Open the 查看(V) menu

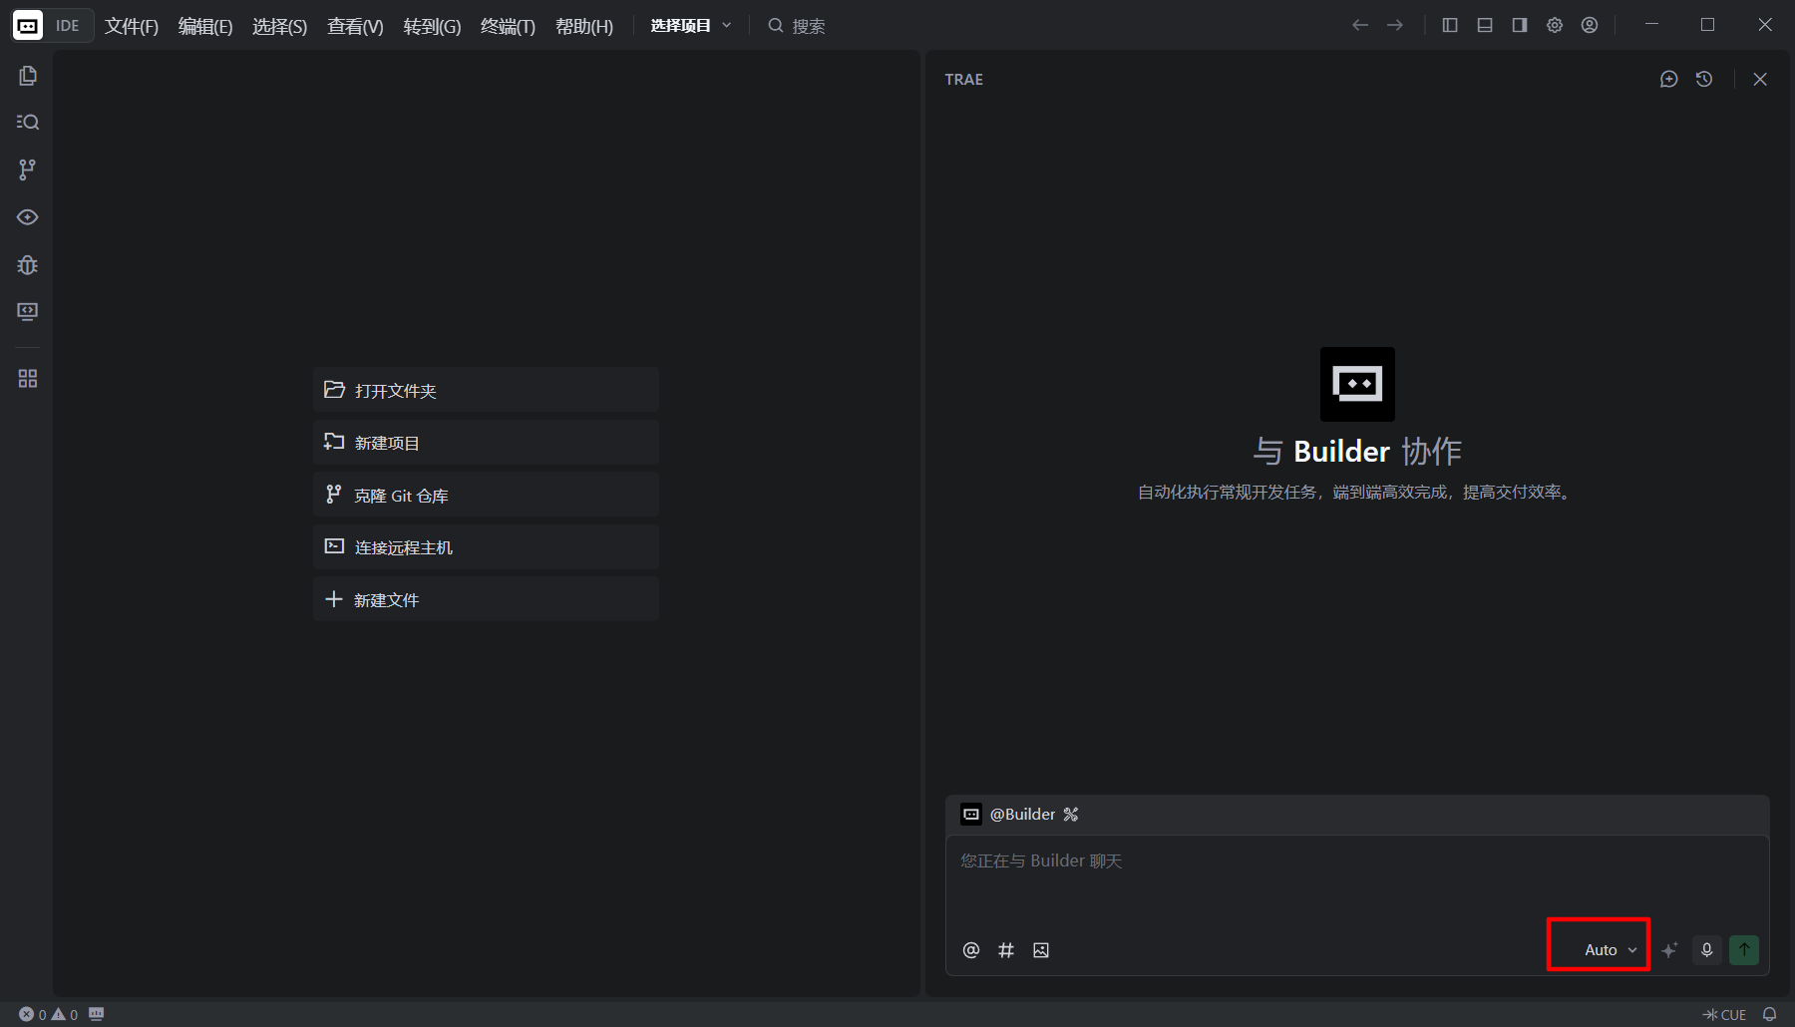pyautogui.click(x=355, y=26)
